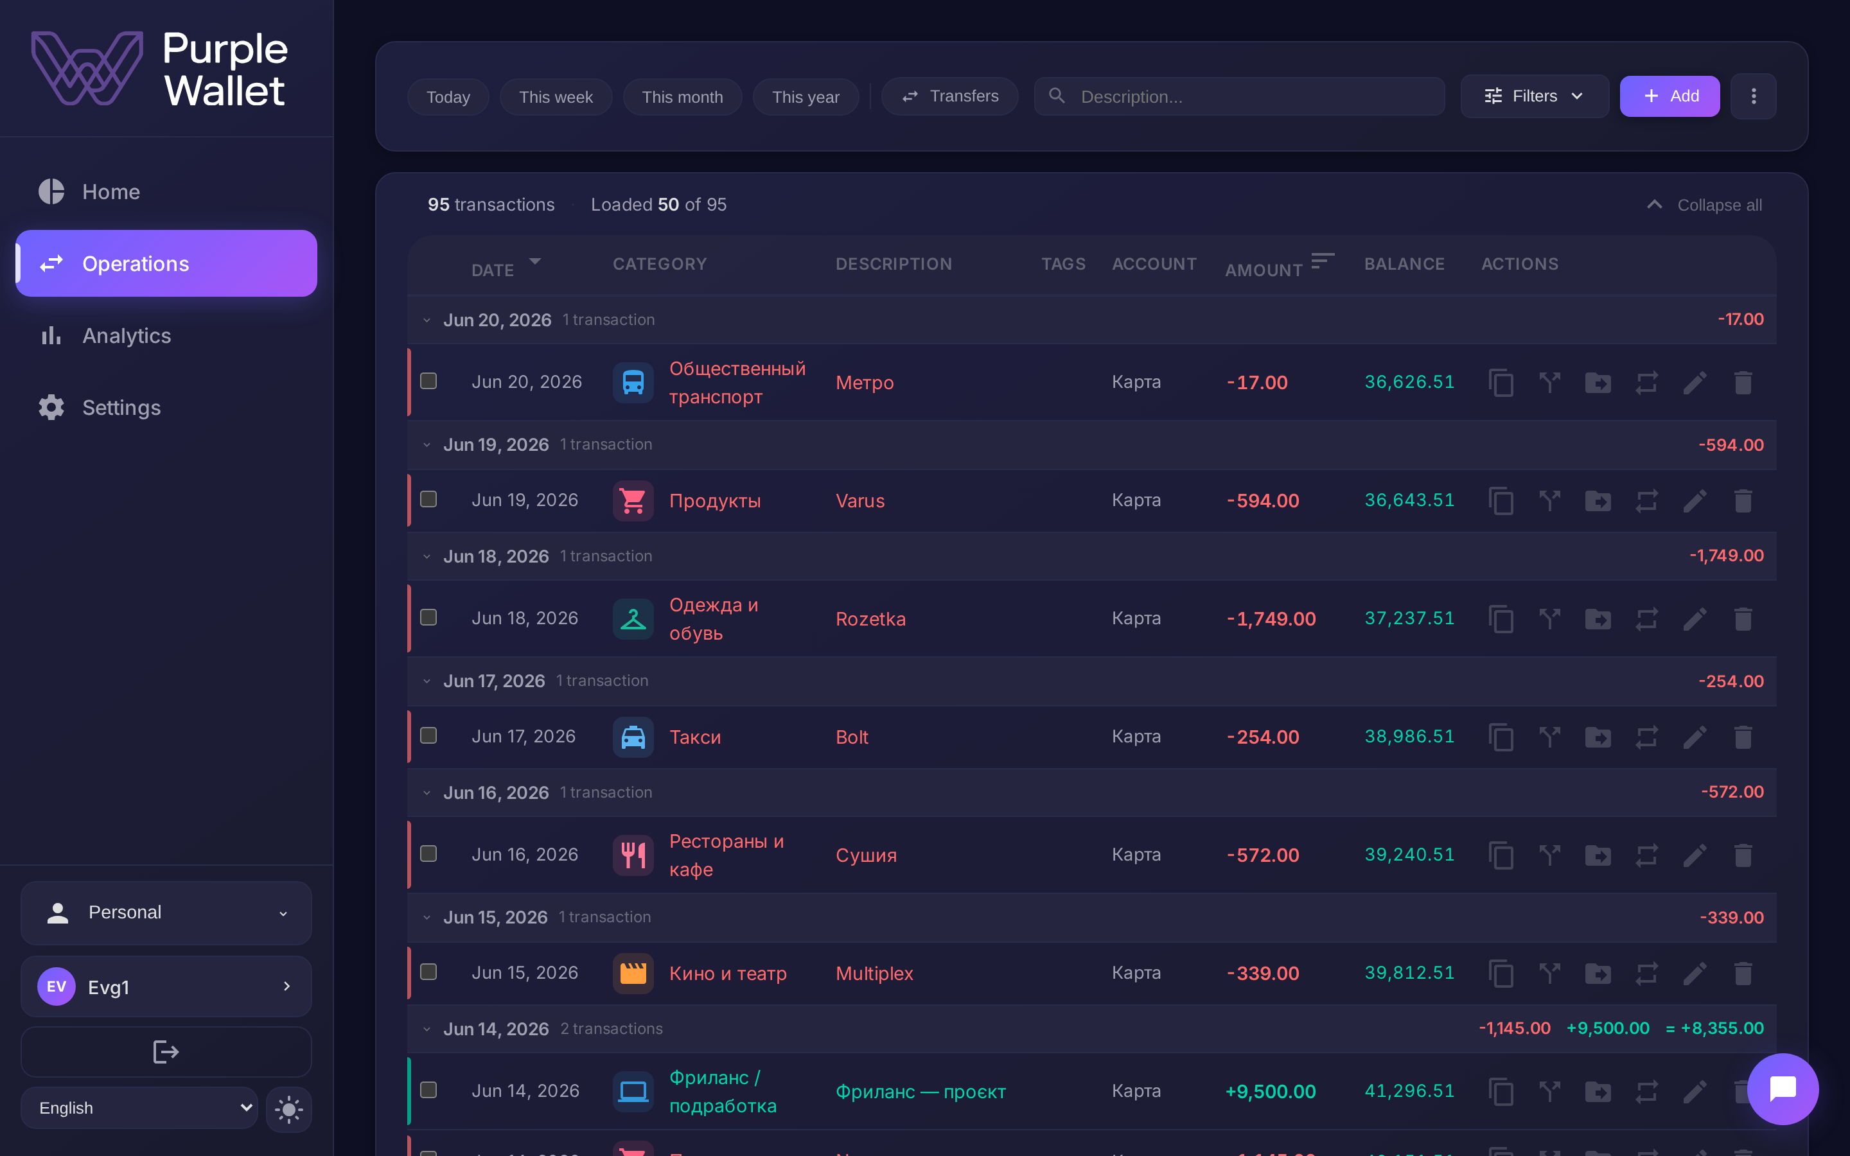The width and height of the screenshot is (1850, 1156).
Task: Copy the Фриланс — проєкт transaction
Action: 1501,1091
